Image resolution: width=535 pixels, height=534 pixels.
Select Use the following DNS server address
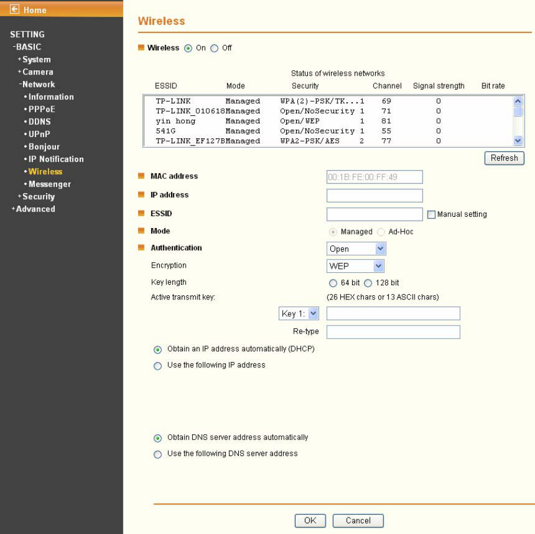tap(157, 454)
